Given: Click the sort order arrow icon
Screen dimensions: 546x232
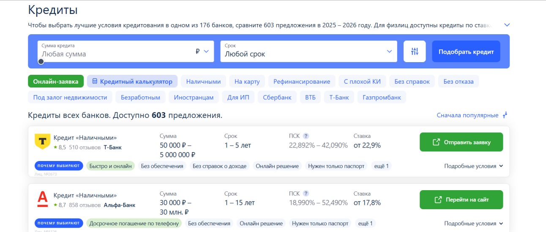Looking at the screenshot, I should click(x=505, y=115).
